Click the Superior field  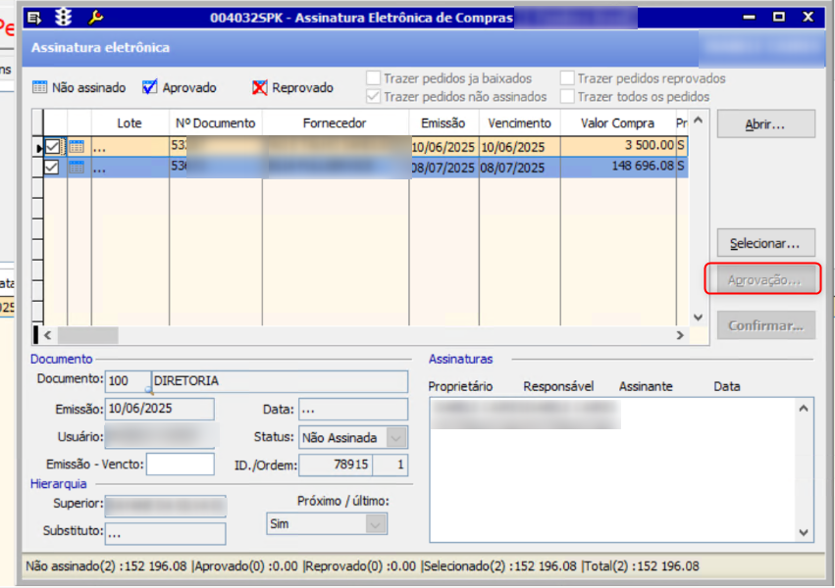(166, 506)
